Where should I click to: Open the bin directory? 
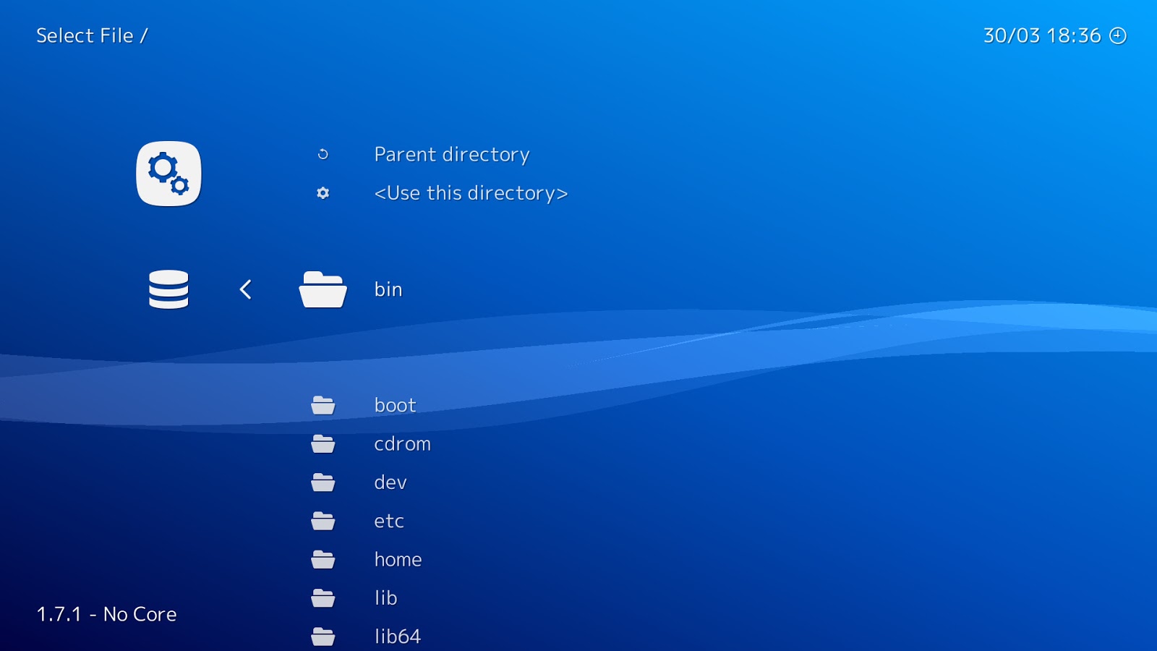pos(388,289)
